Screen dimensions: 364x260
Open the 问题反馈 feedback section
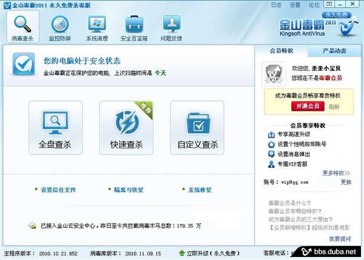coord(171,28)
